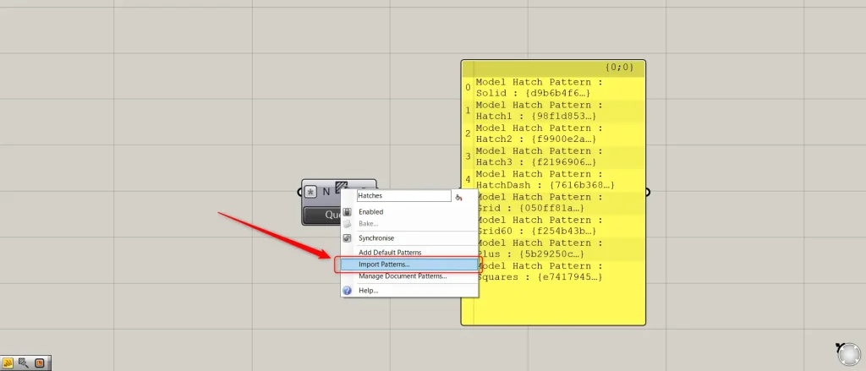Select the Solid hatch pattern row
The width and height of the screenshot is (866, 371).
click(x=553, y=88)
